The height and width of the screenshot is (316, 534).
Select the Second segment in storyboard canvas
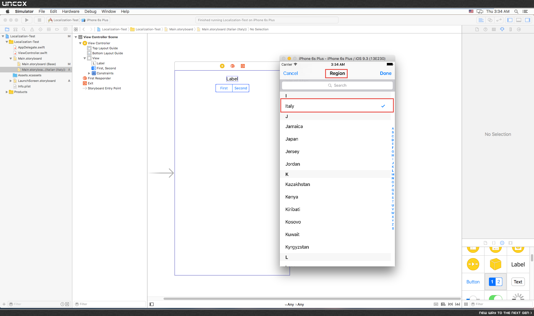click(241, 88)
